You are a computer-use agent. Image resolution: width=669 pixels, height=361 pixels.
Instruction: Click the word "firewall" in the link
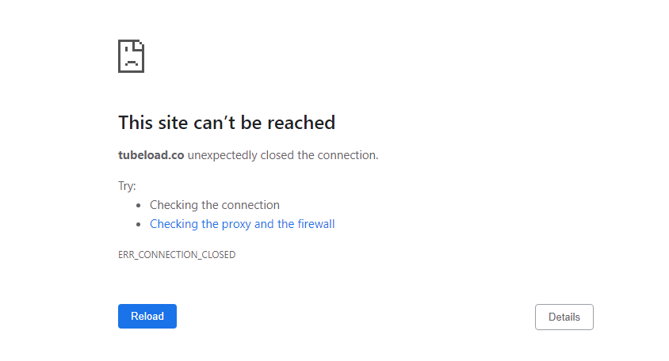316,224
